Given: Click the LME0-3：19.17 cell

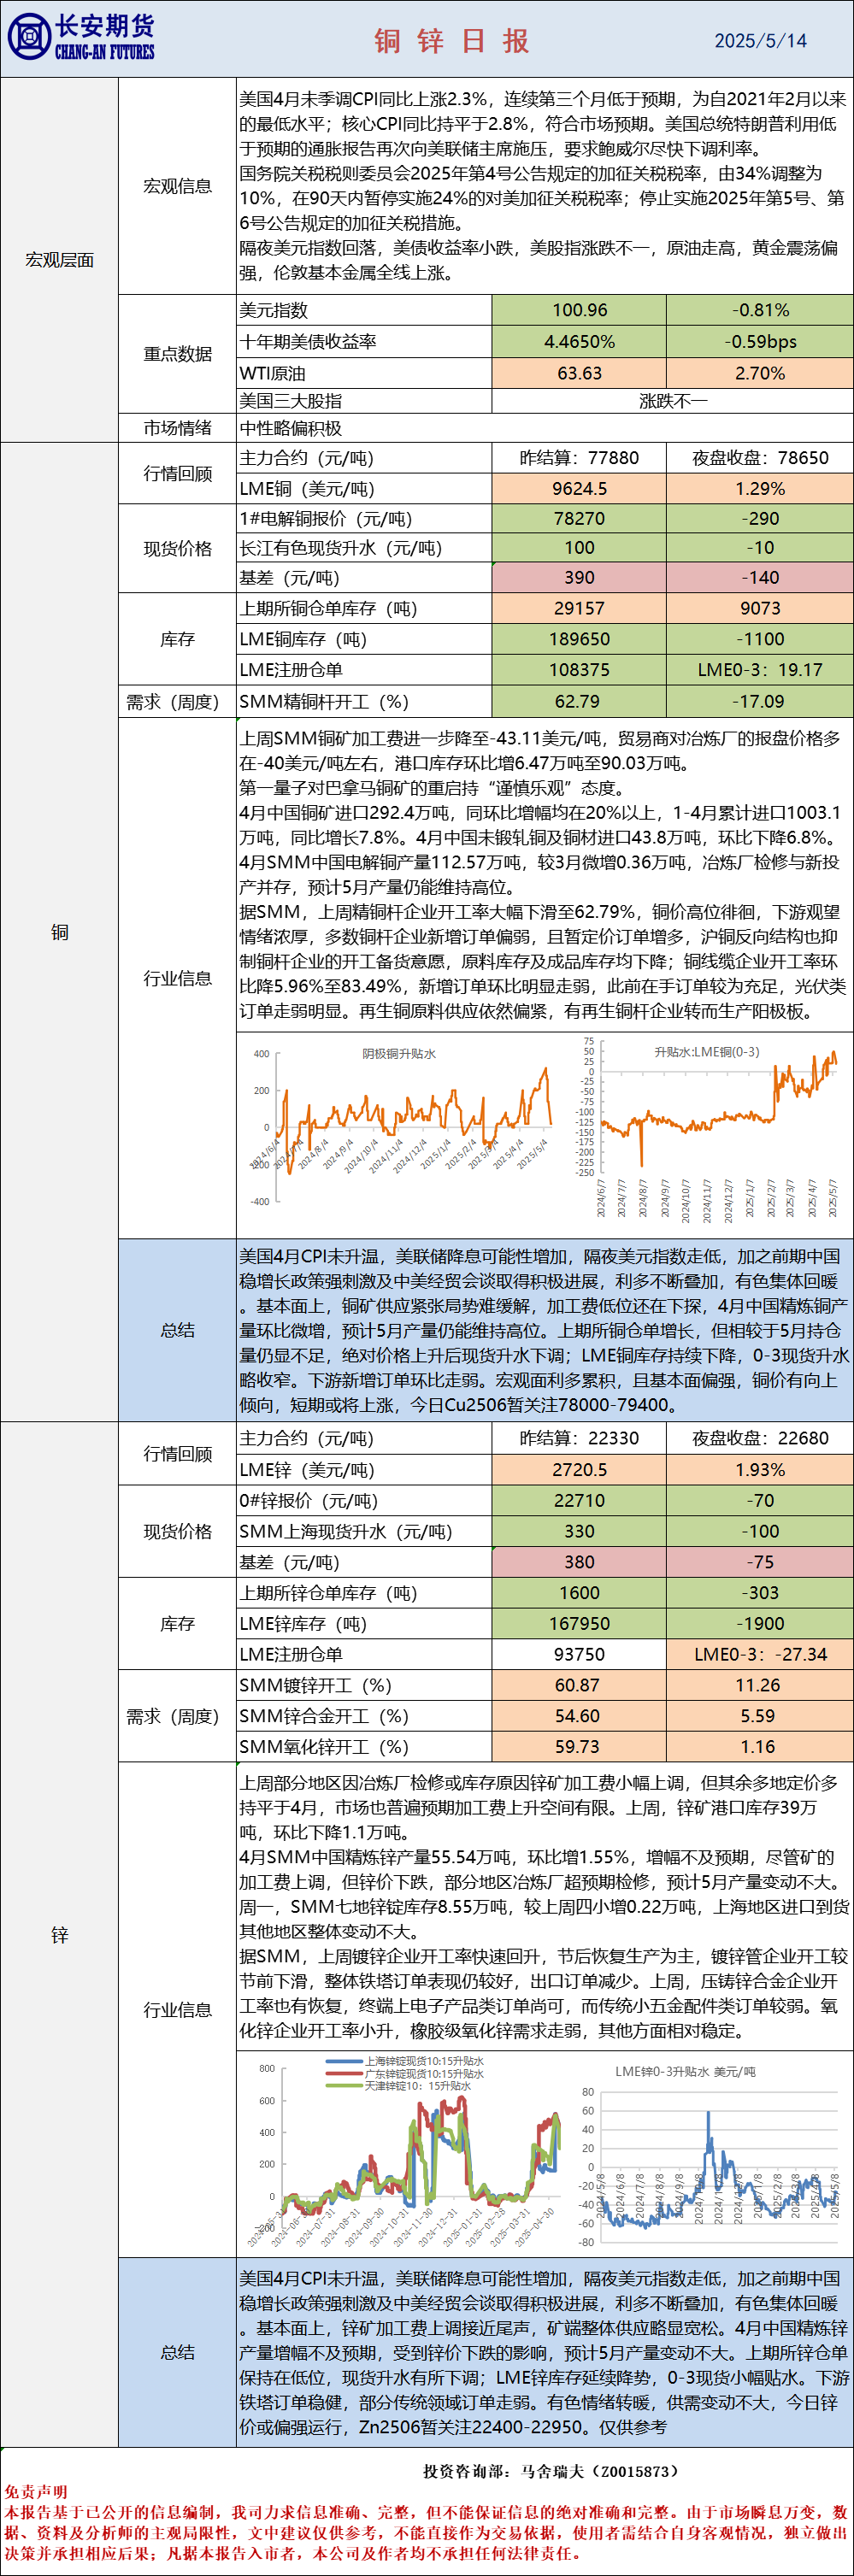Looking at the screenshot, I should tap(760, 670).
